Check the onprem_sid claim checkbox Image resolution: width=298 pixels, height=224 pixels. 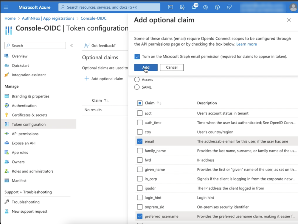140,207
